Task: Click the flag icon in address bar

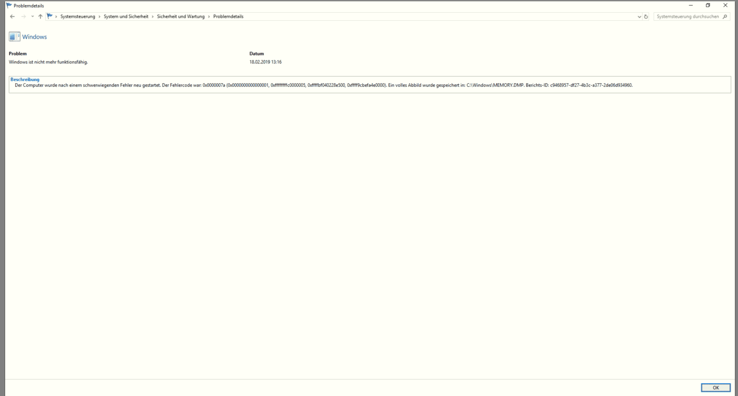Action: pyautogui.click(x=49, y=16)
